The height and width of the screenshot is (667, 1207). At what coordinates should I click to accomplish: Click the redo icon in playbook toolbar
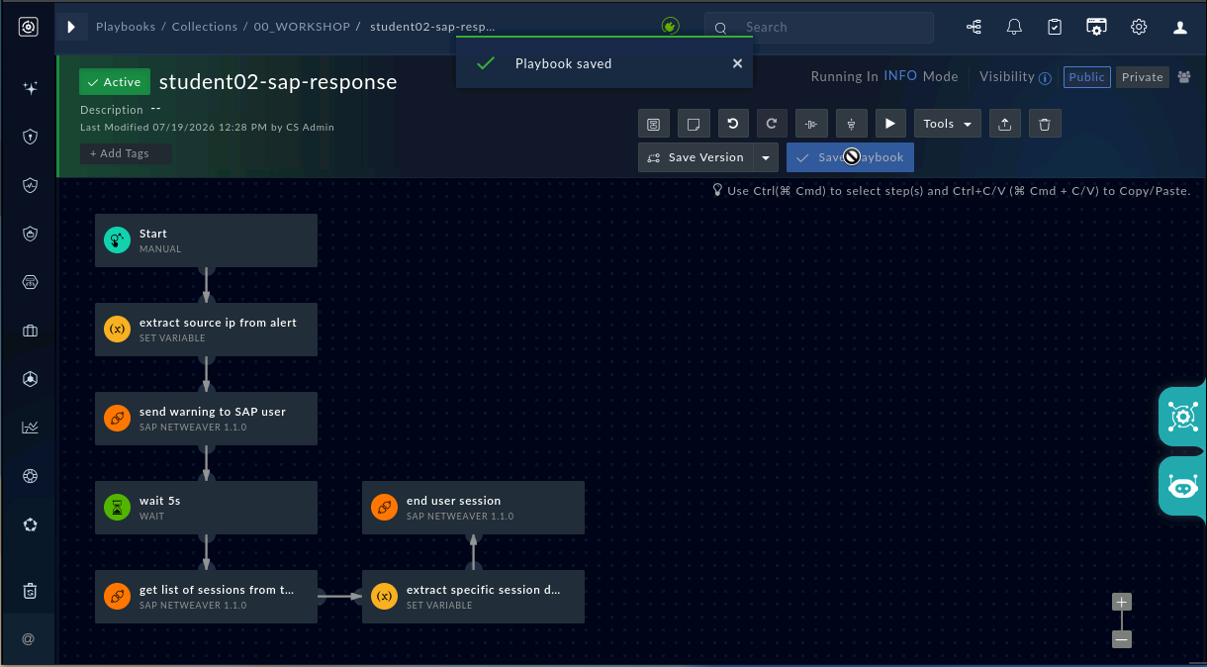tap(772, 124)
